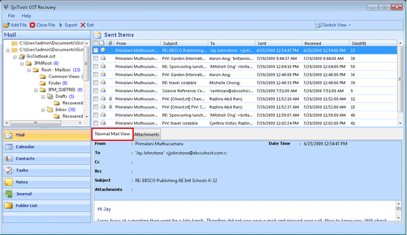Click the red Exit X icon
This screenshot has height=235, width=407.
pyautogui.click(x=83, y=25)
